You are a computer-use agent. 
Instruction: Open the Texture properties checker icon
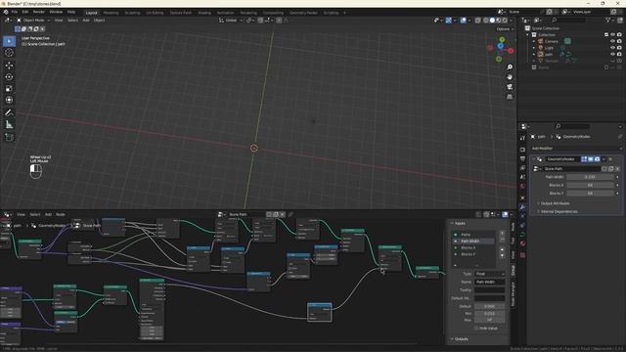click(x=522, y=254)
